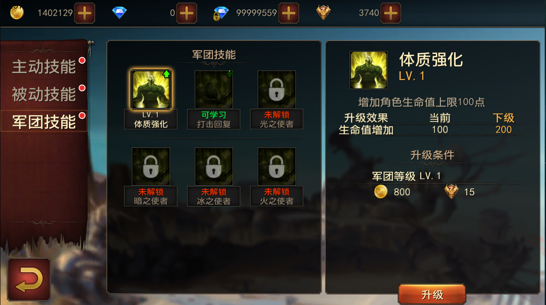Tap the locked 火之使者 skill icon

277,167
